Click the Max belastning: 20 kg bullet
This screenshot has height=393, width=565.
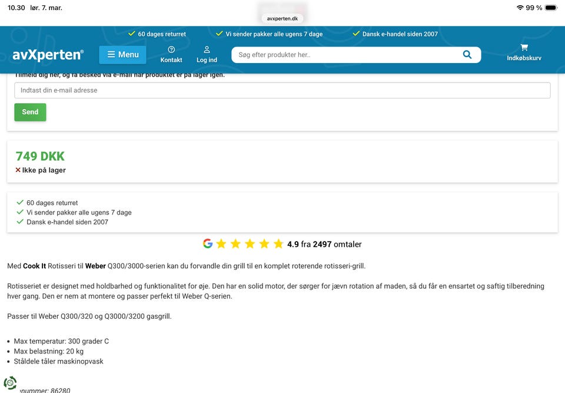pos(49,351)
